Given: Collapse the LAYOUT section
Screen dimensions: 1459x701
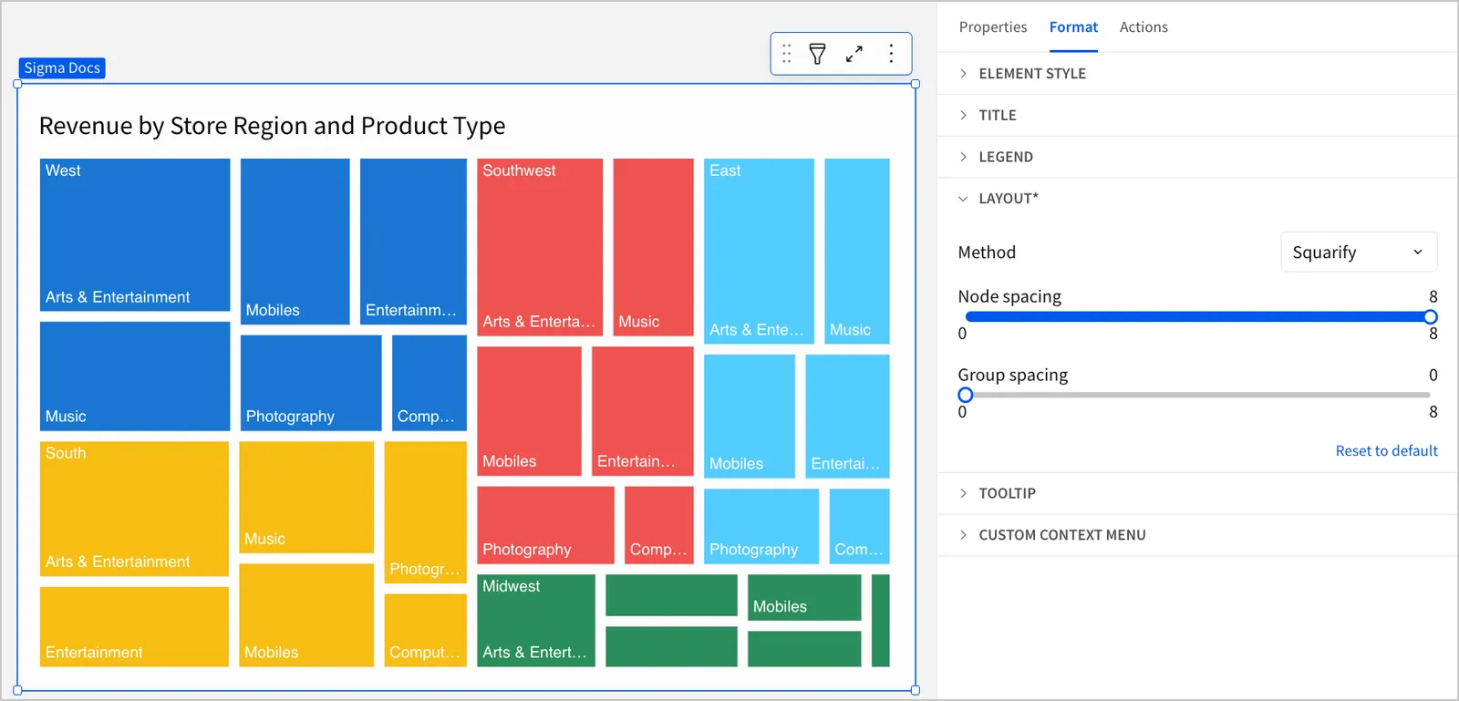Looking at the screenshot, I should pyautogui.click(x=1197, y=199).
